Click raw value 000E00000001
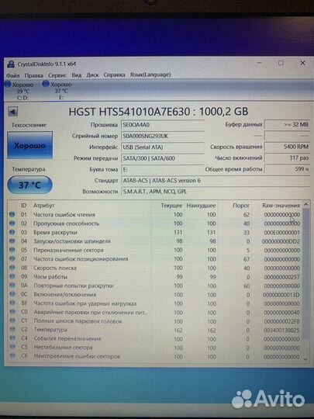Screen dimensions: 314x419 pyautogui.click(x=281, y=233)
